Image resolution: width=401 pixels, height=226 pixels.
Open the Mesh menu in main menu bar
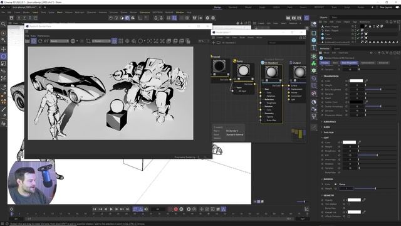tap(60, 13)
